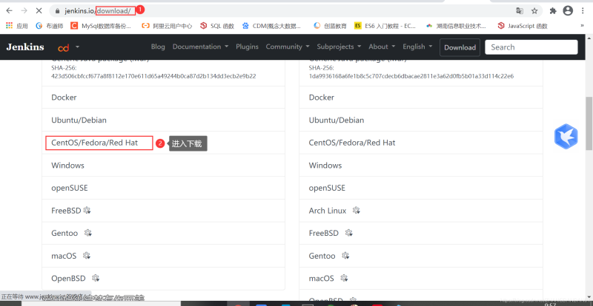The height and width of the screenshot is (306, 593).
Task: Bookmark this page with star icon
Action: tap(534, 11)
